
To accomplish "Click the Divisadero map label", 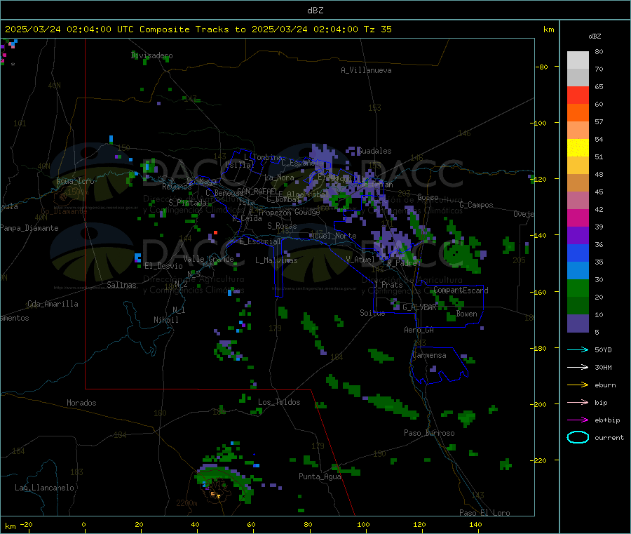I will point(151,55).
